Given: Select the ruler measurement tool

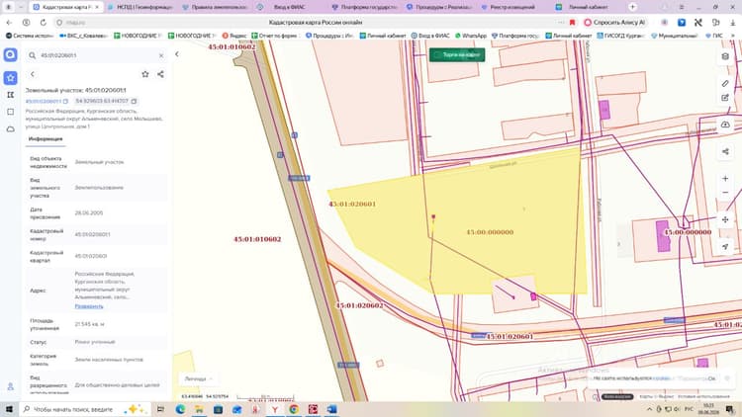Looking at the screenshot, I should point(725,84).
